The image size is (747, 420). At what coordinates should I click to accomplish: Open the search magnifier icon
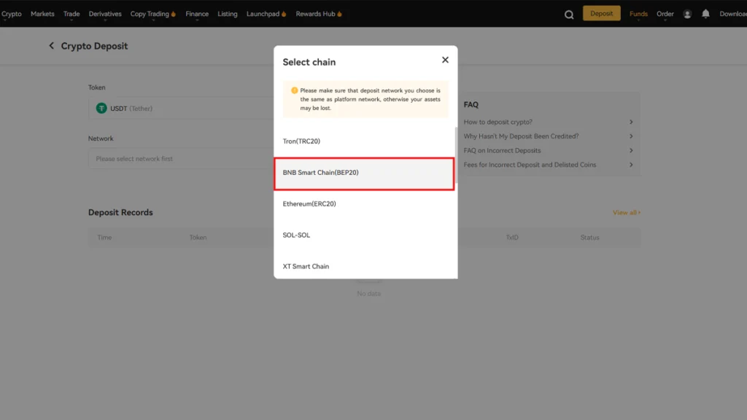pyautogui.click(x=569, y=15)
